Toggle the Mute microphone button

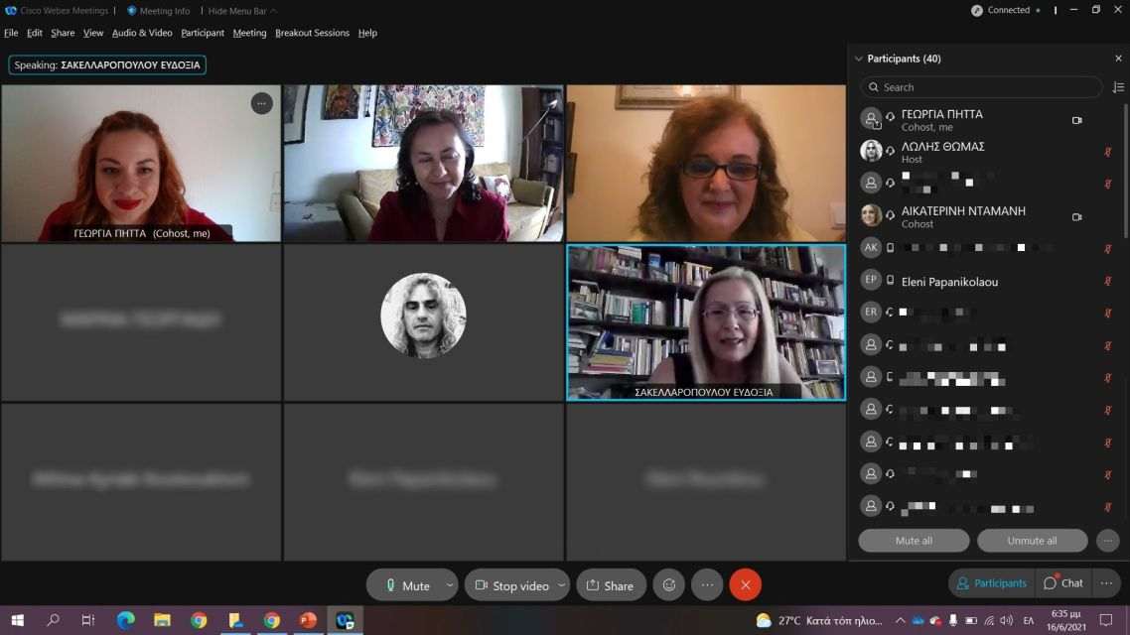(x=405, y=585)
